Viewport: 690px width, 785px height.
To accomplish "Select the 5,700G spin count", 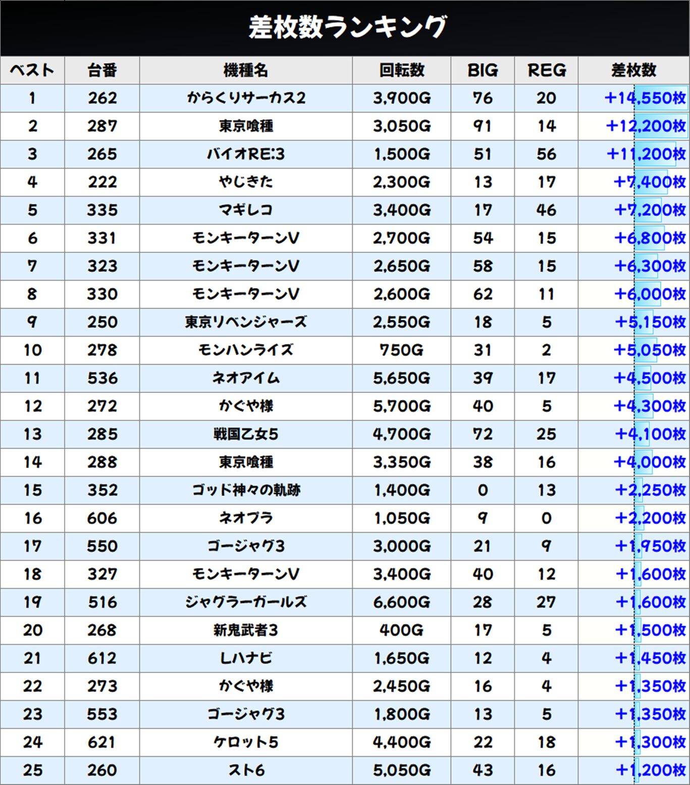I will coord(402,406).
